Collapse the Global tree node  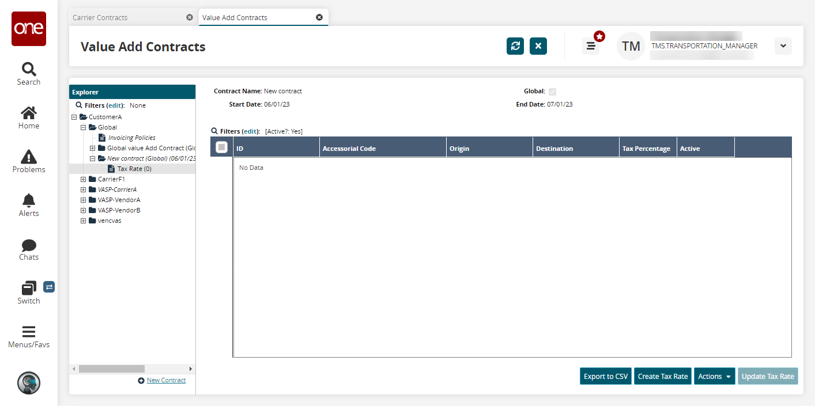(x=83, y=127)
